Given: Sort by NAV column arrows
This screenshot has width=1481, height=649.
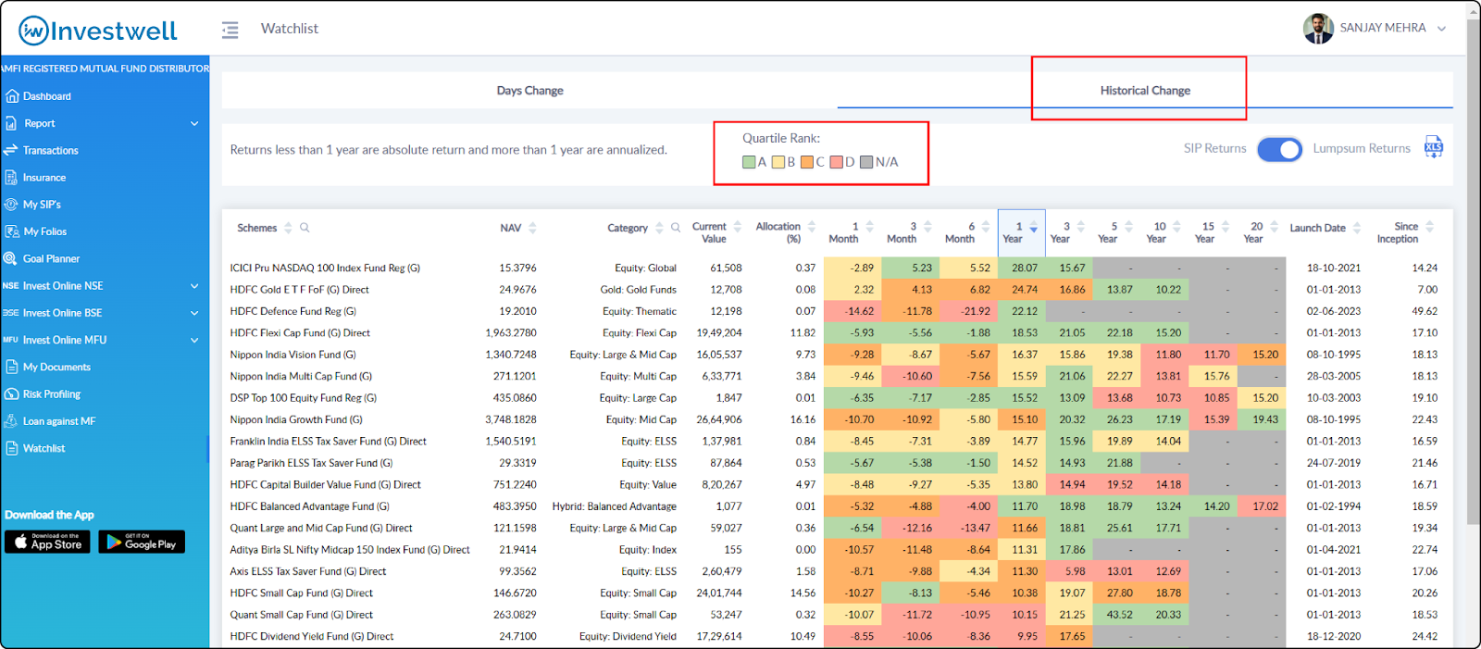Looking at the screenshot, I should tap(532, 228).
